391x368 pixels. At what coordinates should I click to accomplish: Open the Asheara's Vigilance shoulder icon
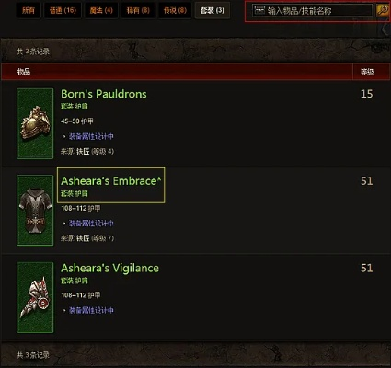pos(35,297)
